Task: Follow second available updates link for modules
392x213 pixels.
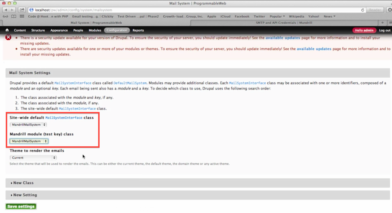Action: (314, 49)
